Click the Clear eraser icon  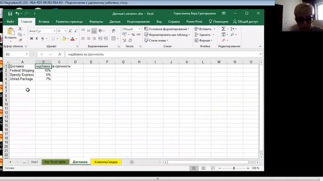pyautogui.click(x=224, y=40)
